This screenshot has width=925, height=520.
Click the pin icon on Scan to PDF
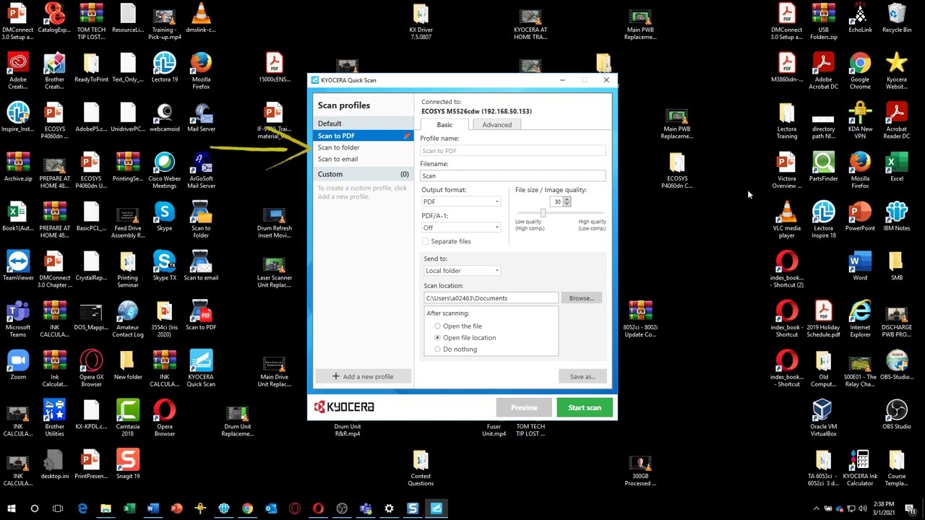click(x=407, y=136)
